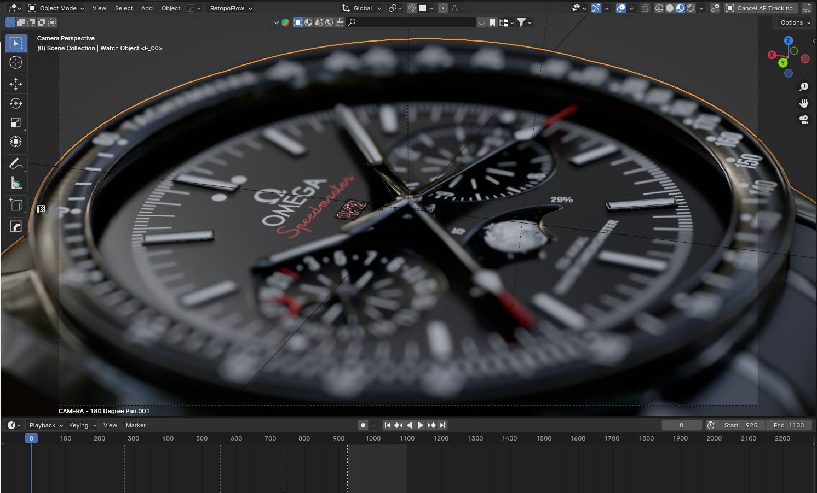The height and width of the screenshot is (493, 817).
Task: Click the screen icon at header far right
Action: [x=807, y=8]
